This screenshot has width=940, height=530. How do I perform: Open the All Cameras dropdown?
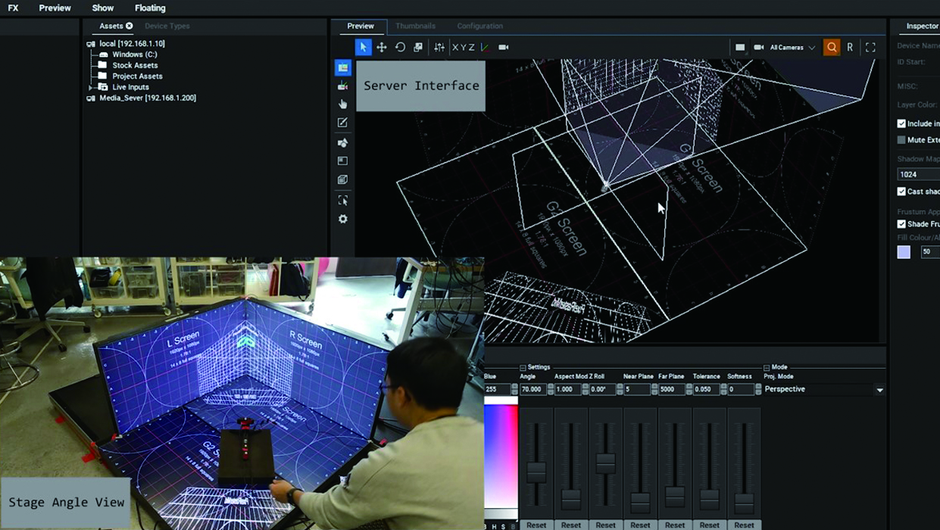[x=792, y=48]
